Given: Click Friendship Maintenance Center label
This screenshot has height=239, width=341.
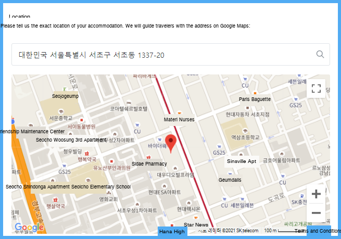Looking at the screenshot, I should [32, 131].
